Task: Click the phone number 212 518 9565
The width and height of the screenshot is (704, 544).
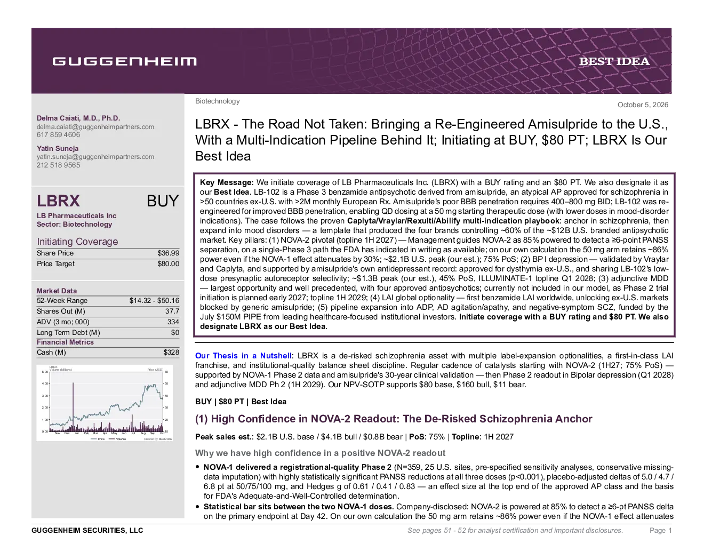Action: click(x=58, y=165)
